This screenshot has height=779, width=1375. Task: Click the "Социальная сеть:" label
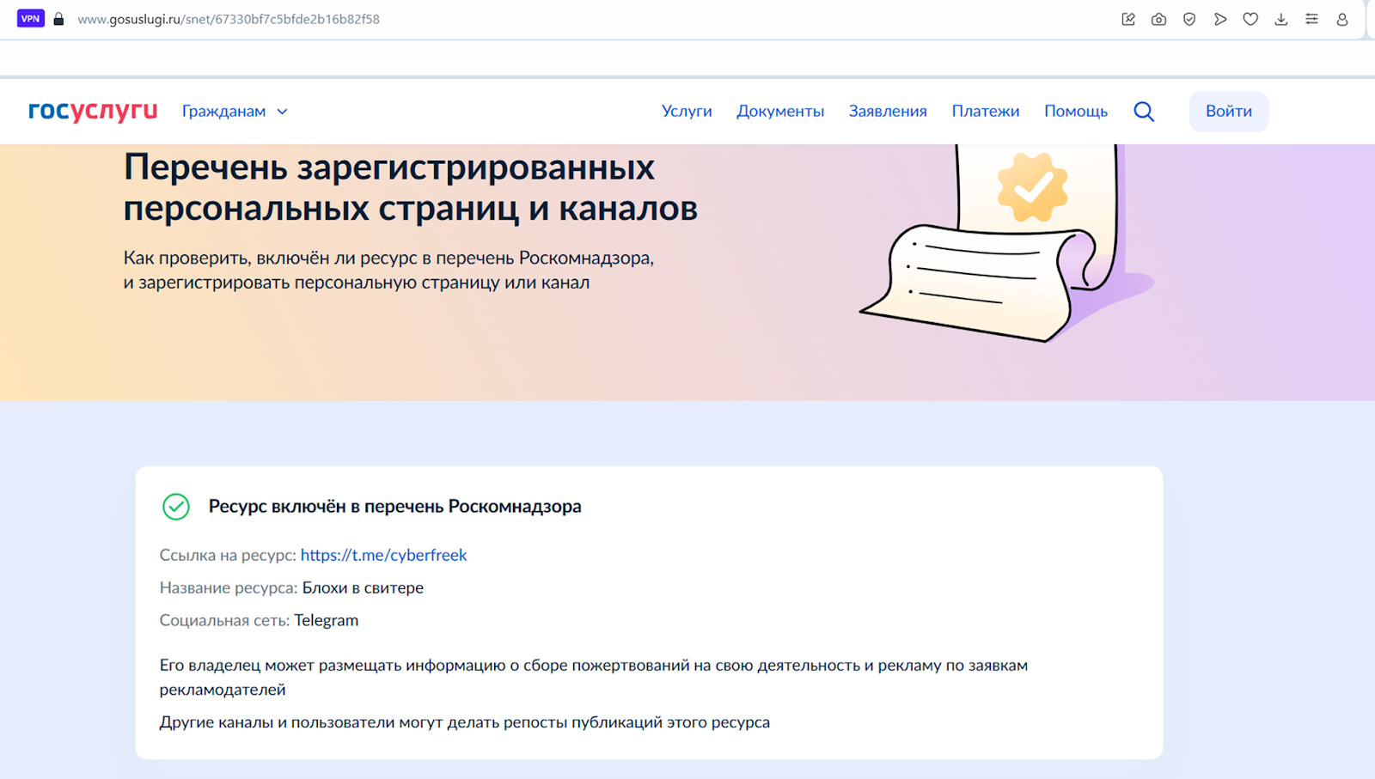224,620
